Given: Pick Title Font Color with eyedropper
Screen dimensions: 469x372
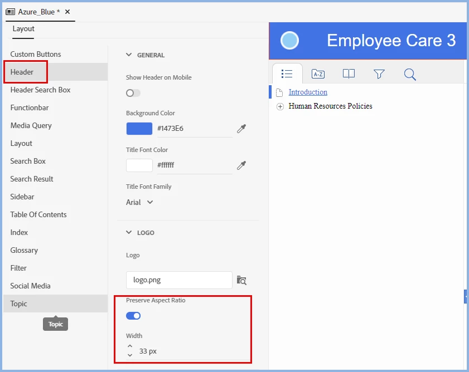Looking at the screenshot, I should (x=241, y=165).
